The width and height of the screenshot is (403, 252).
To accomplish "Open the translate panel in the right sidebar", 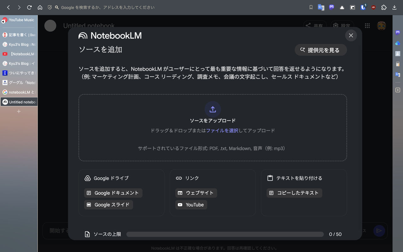I will [398, 75].
